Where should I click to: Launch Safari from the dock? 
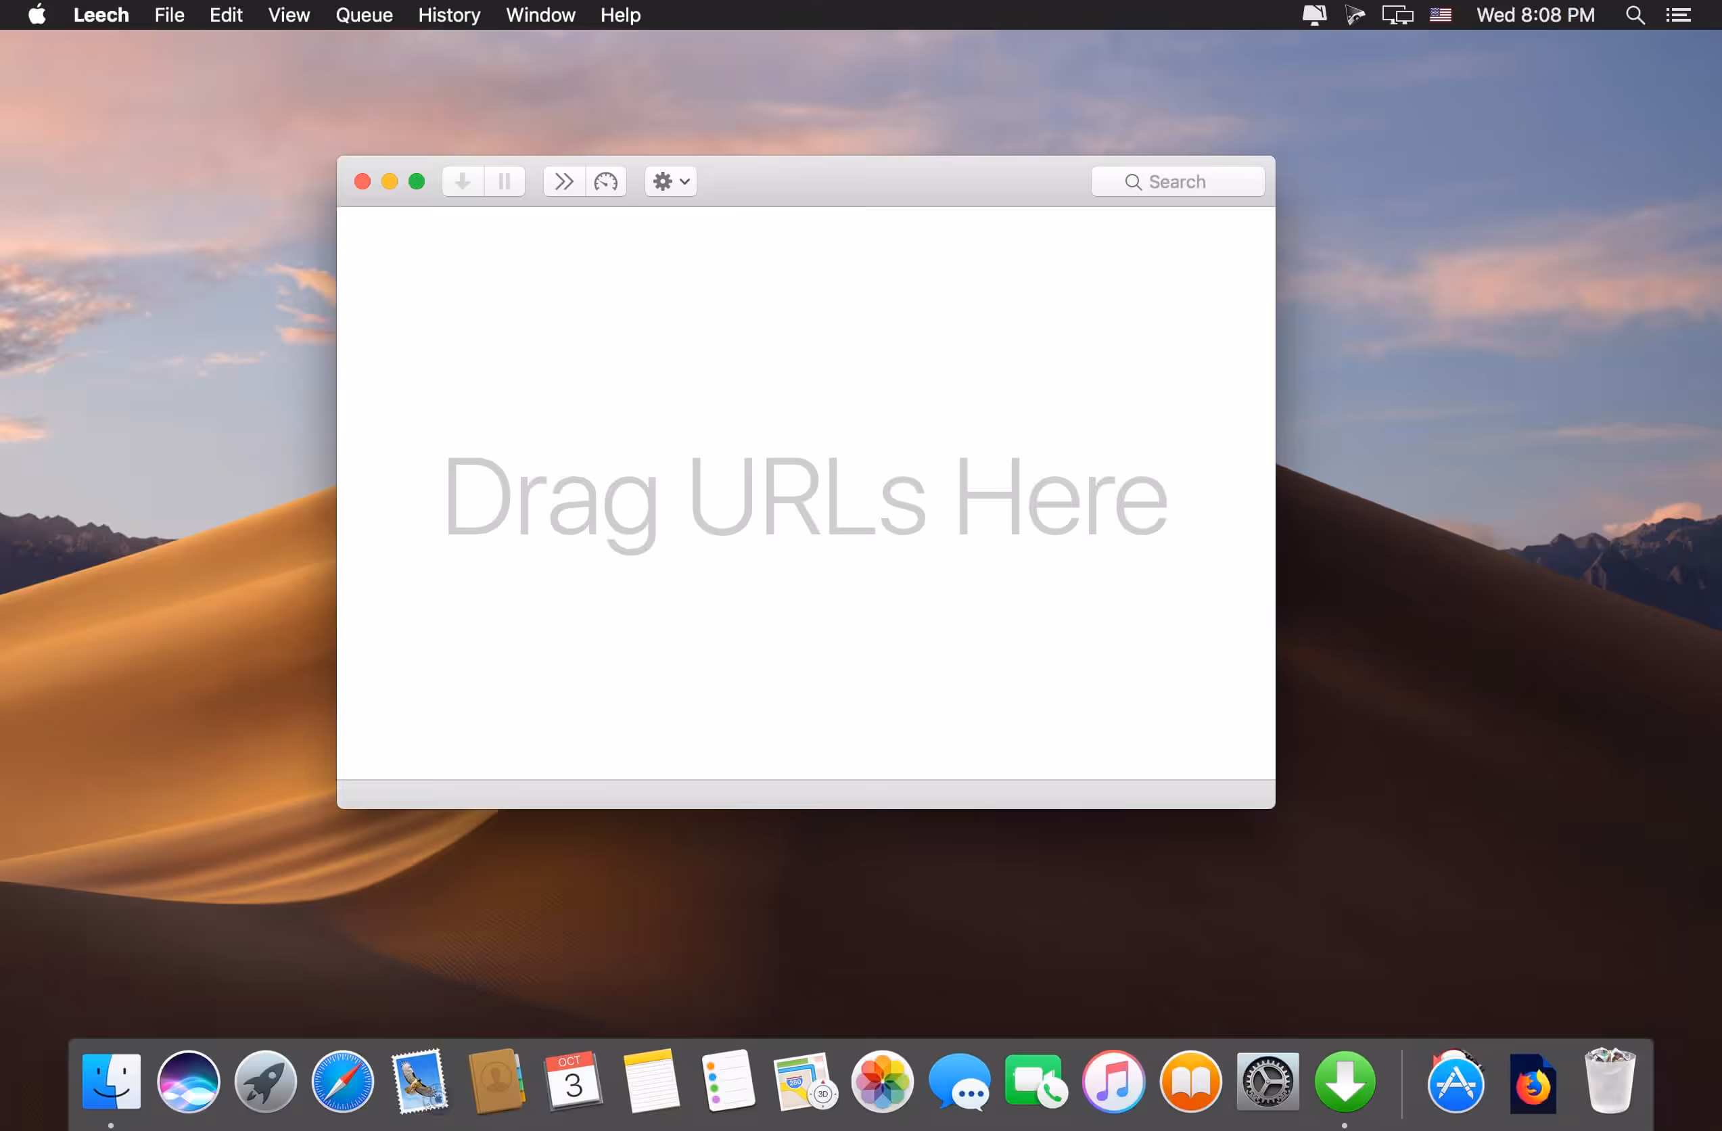click(342, 1082)
